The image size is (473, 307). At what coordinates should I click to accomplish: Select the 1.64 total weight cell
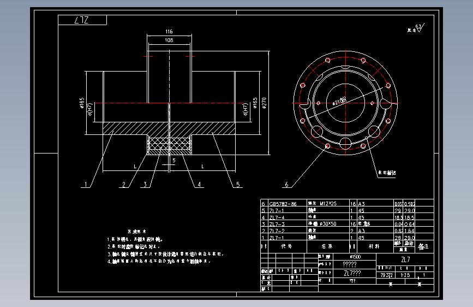pyautogui.click(x=409, y=231)
